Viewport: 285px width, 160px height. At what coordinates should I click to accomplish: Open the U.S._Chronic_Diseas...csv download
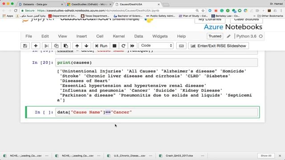tap(126, 156)
